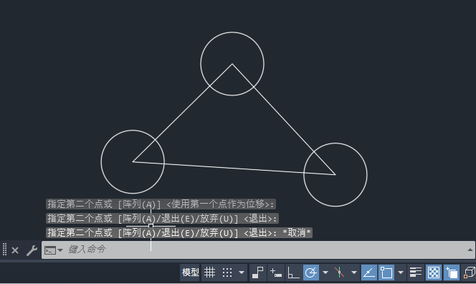
Task: Toggle snap mode dotted-grid icon
Action: tap(227, 272)
